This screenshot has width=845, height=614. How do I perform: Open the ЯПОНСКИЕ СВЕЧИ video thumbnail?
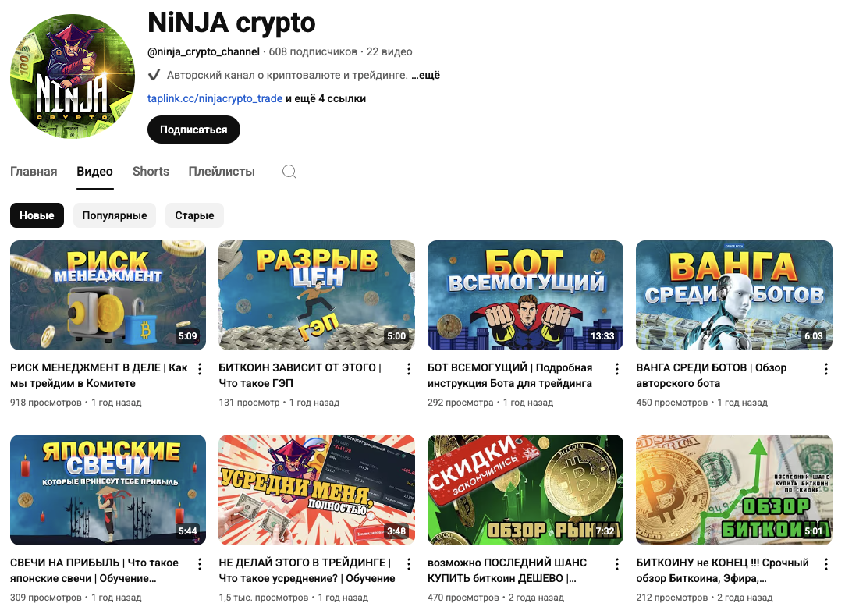click(x=108, y=490)
